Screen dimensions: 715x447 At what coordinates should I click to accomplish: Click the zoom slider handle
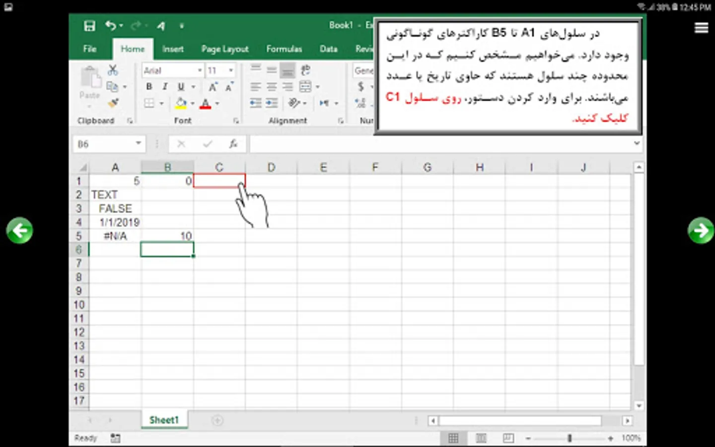point(570,438)
